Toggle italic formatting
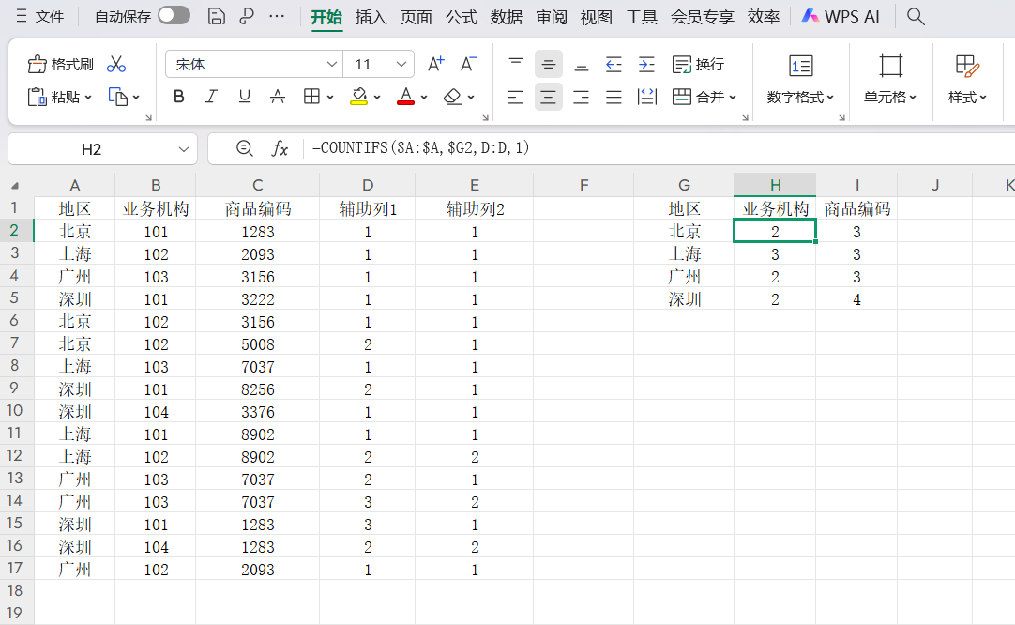 click(211, 97)
